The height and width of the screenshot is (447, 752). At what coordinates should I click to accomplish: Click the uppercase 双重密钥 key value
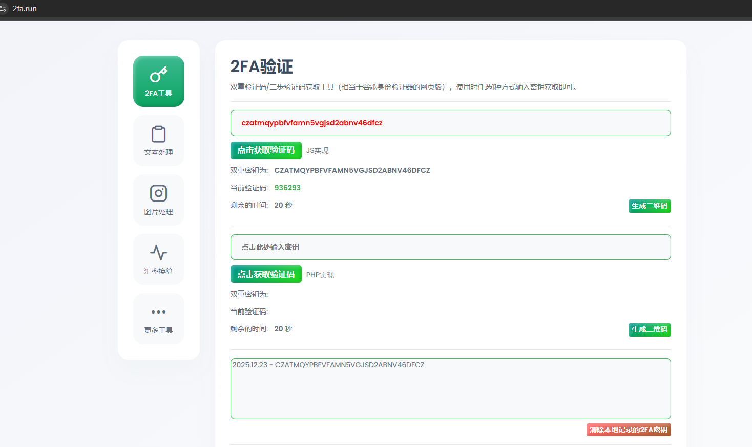coord(352,170)
